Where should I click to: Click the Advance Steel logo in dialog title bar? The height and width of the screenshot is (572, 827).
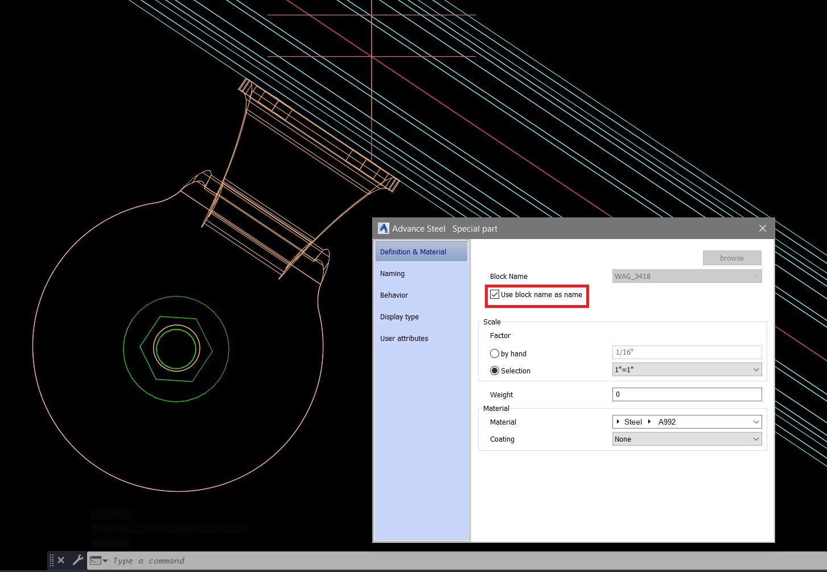tap(384, 228)
